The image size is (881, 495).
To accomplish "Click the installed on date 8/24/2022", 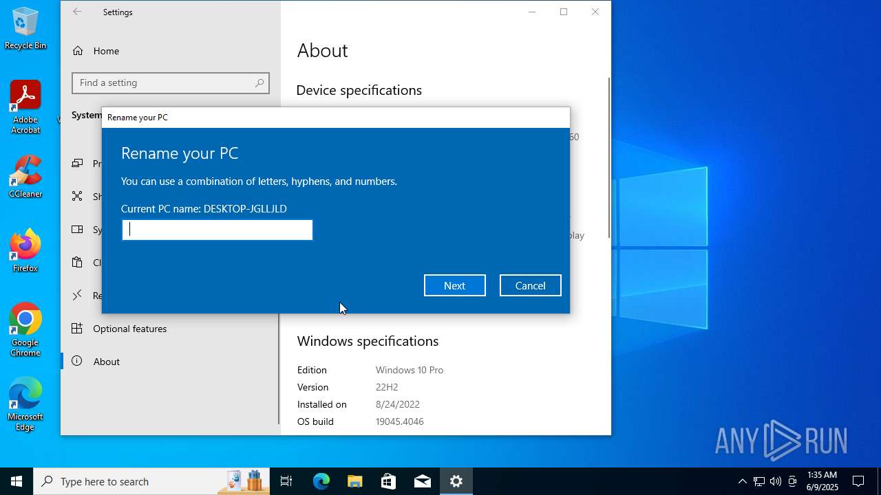I will [x=398, y=404].
